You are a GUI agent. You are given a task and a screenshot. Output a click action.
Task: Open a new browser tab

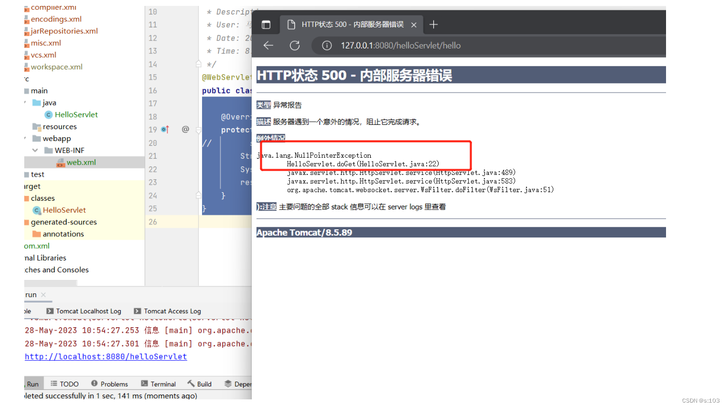pos(433,24)
